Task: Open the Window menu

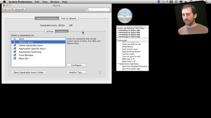Action: pyautogui.click(x=55, y=2)
